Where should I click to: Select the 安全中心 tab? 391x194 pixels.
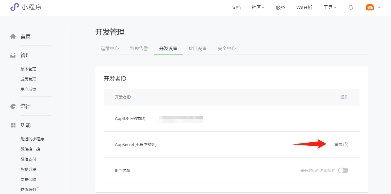point(227,49)
